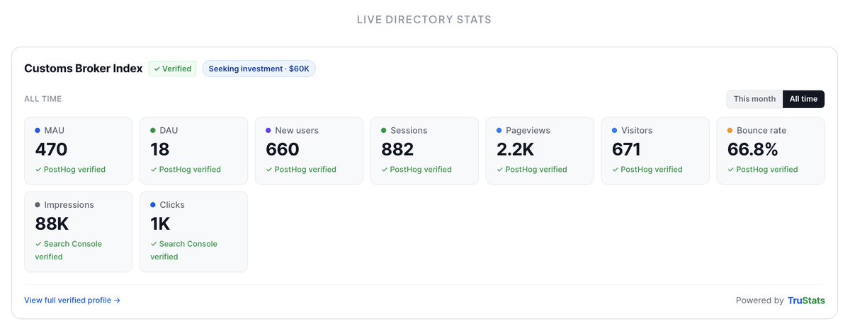Click the Clicks blue dot indicator

pyautogui.click(x=153, y=205)
